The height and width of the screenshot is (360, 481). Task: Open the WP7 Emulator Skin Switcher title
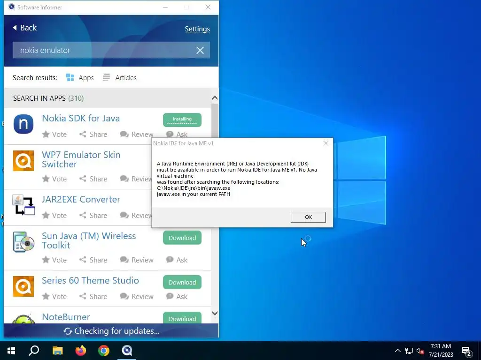point(81,159)
